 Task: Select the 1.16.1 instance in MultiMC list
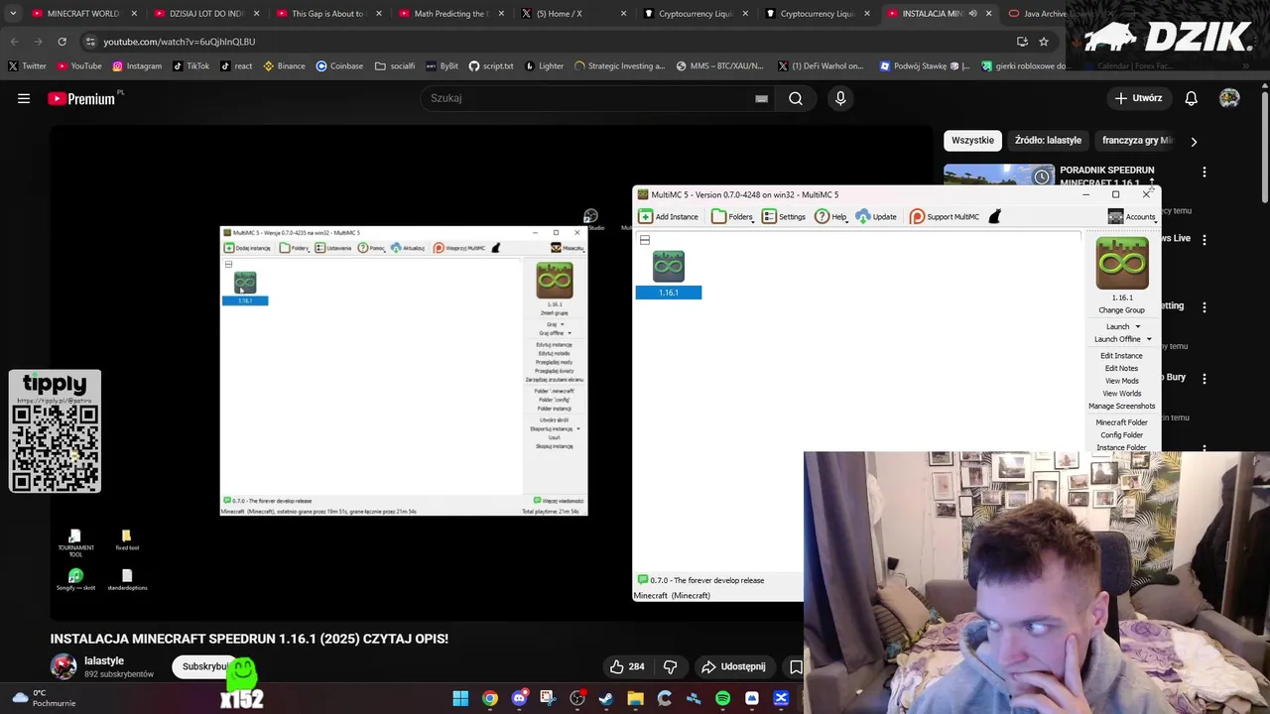669,275
